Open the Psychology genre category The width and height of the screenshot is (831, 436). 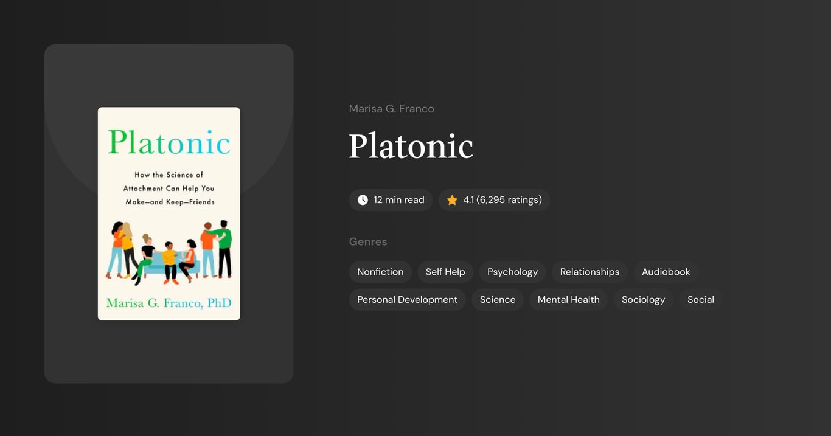coord(512,272)
